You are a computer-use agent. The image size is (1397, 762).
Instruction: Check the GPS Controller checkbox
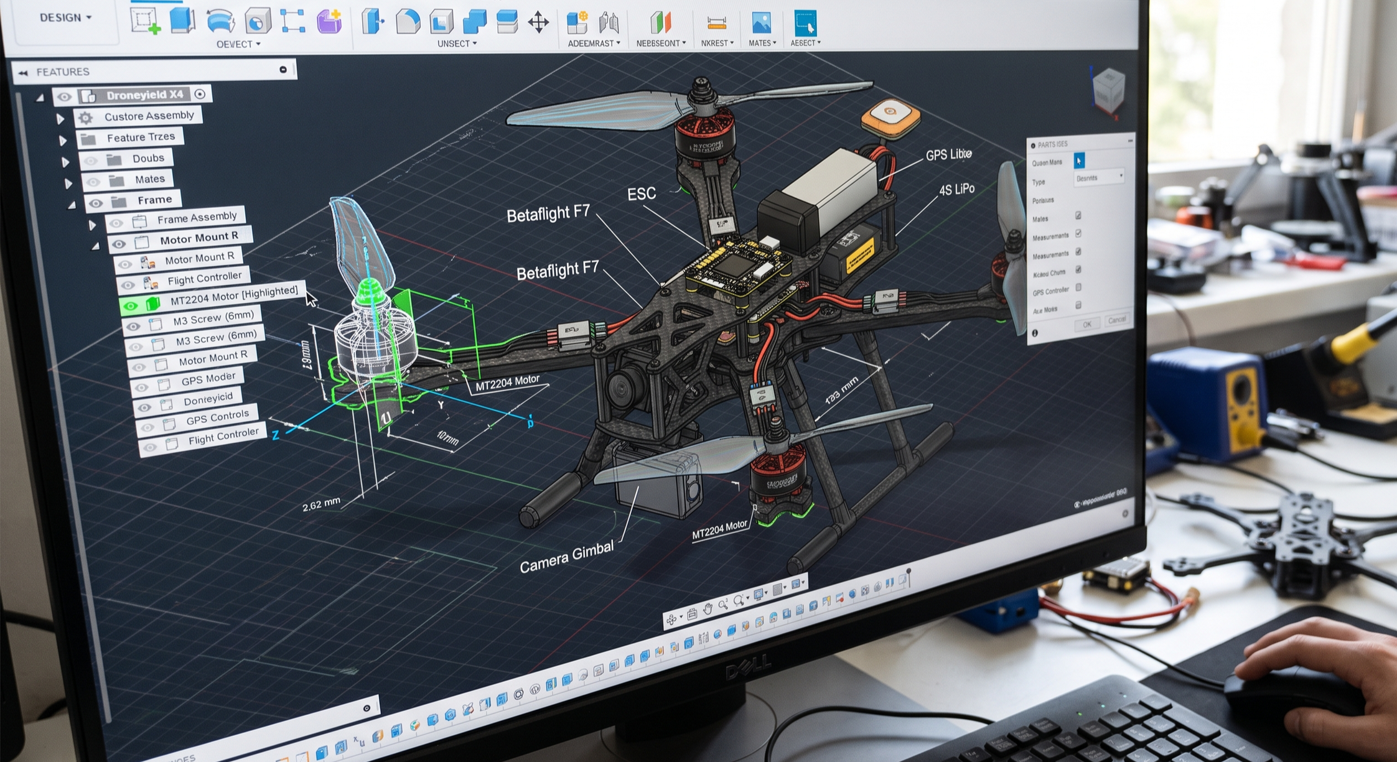pos(1078,287)
